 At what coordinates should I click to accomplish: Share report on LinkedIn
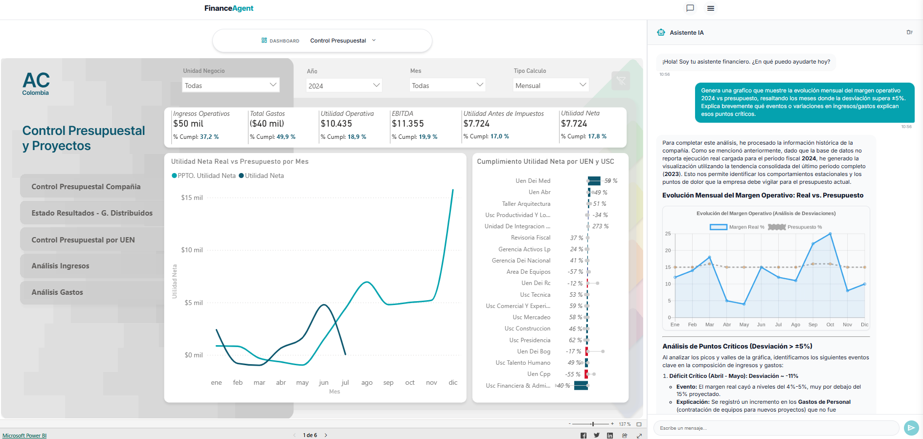pos(610,435)
